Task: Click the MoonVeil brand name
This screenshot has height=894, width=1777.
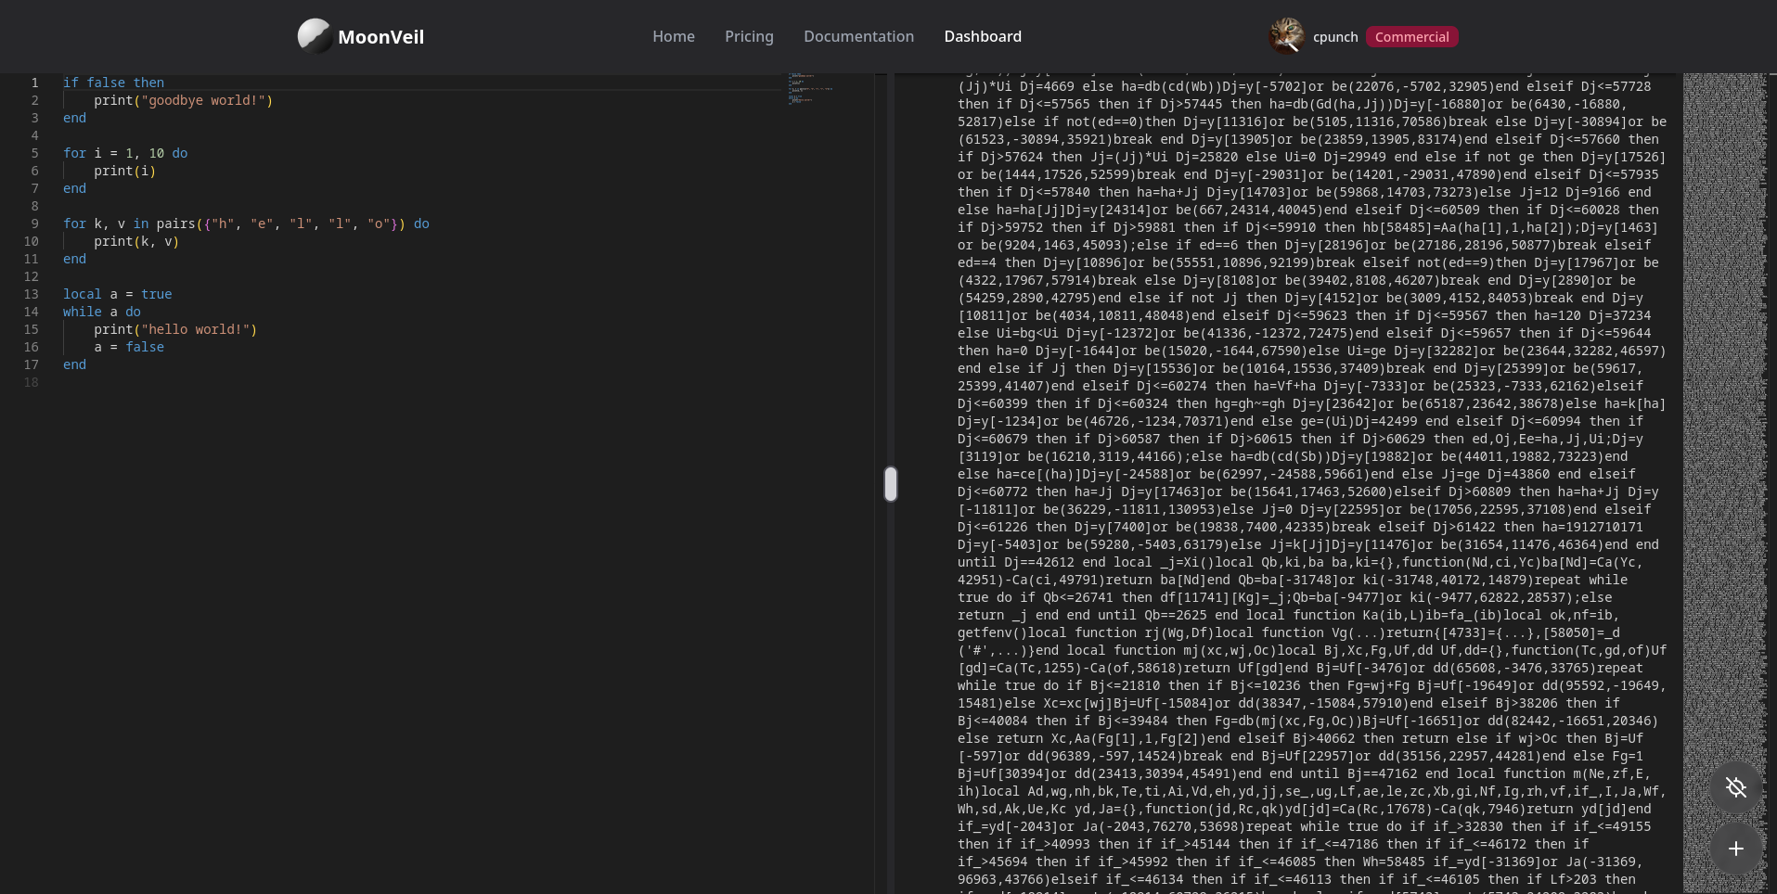Action: [380, 37]
